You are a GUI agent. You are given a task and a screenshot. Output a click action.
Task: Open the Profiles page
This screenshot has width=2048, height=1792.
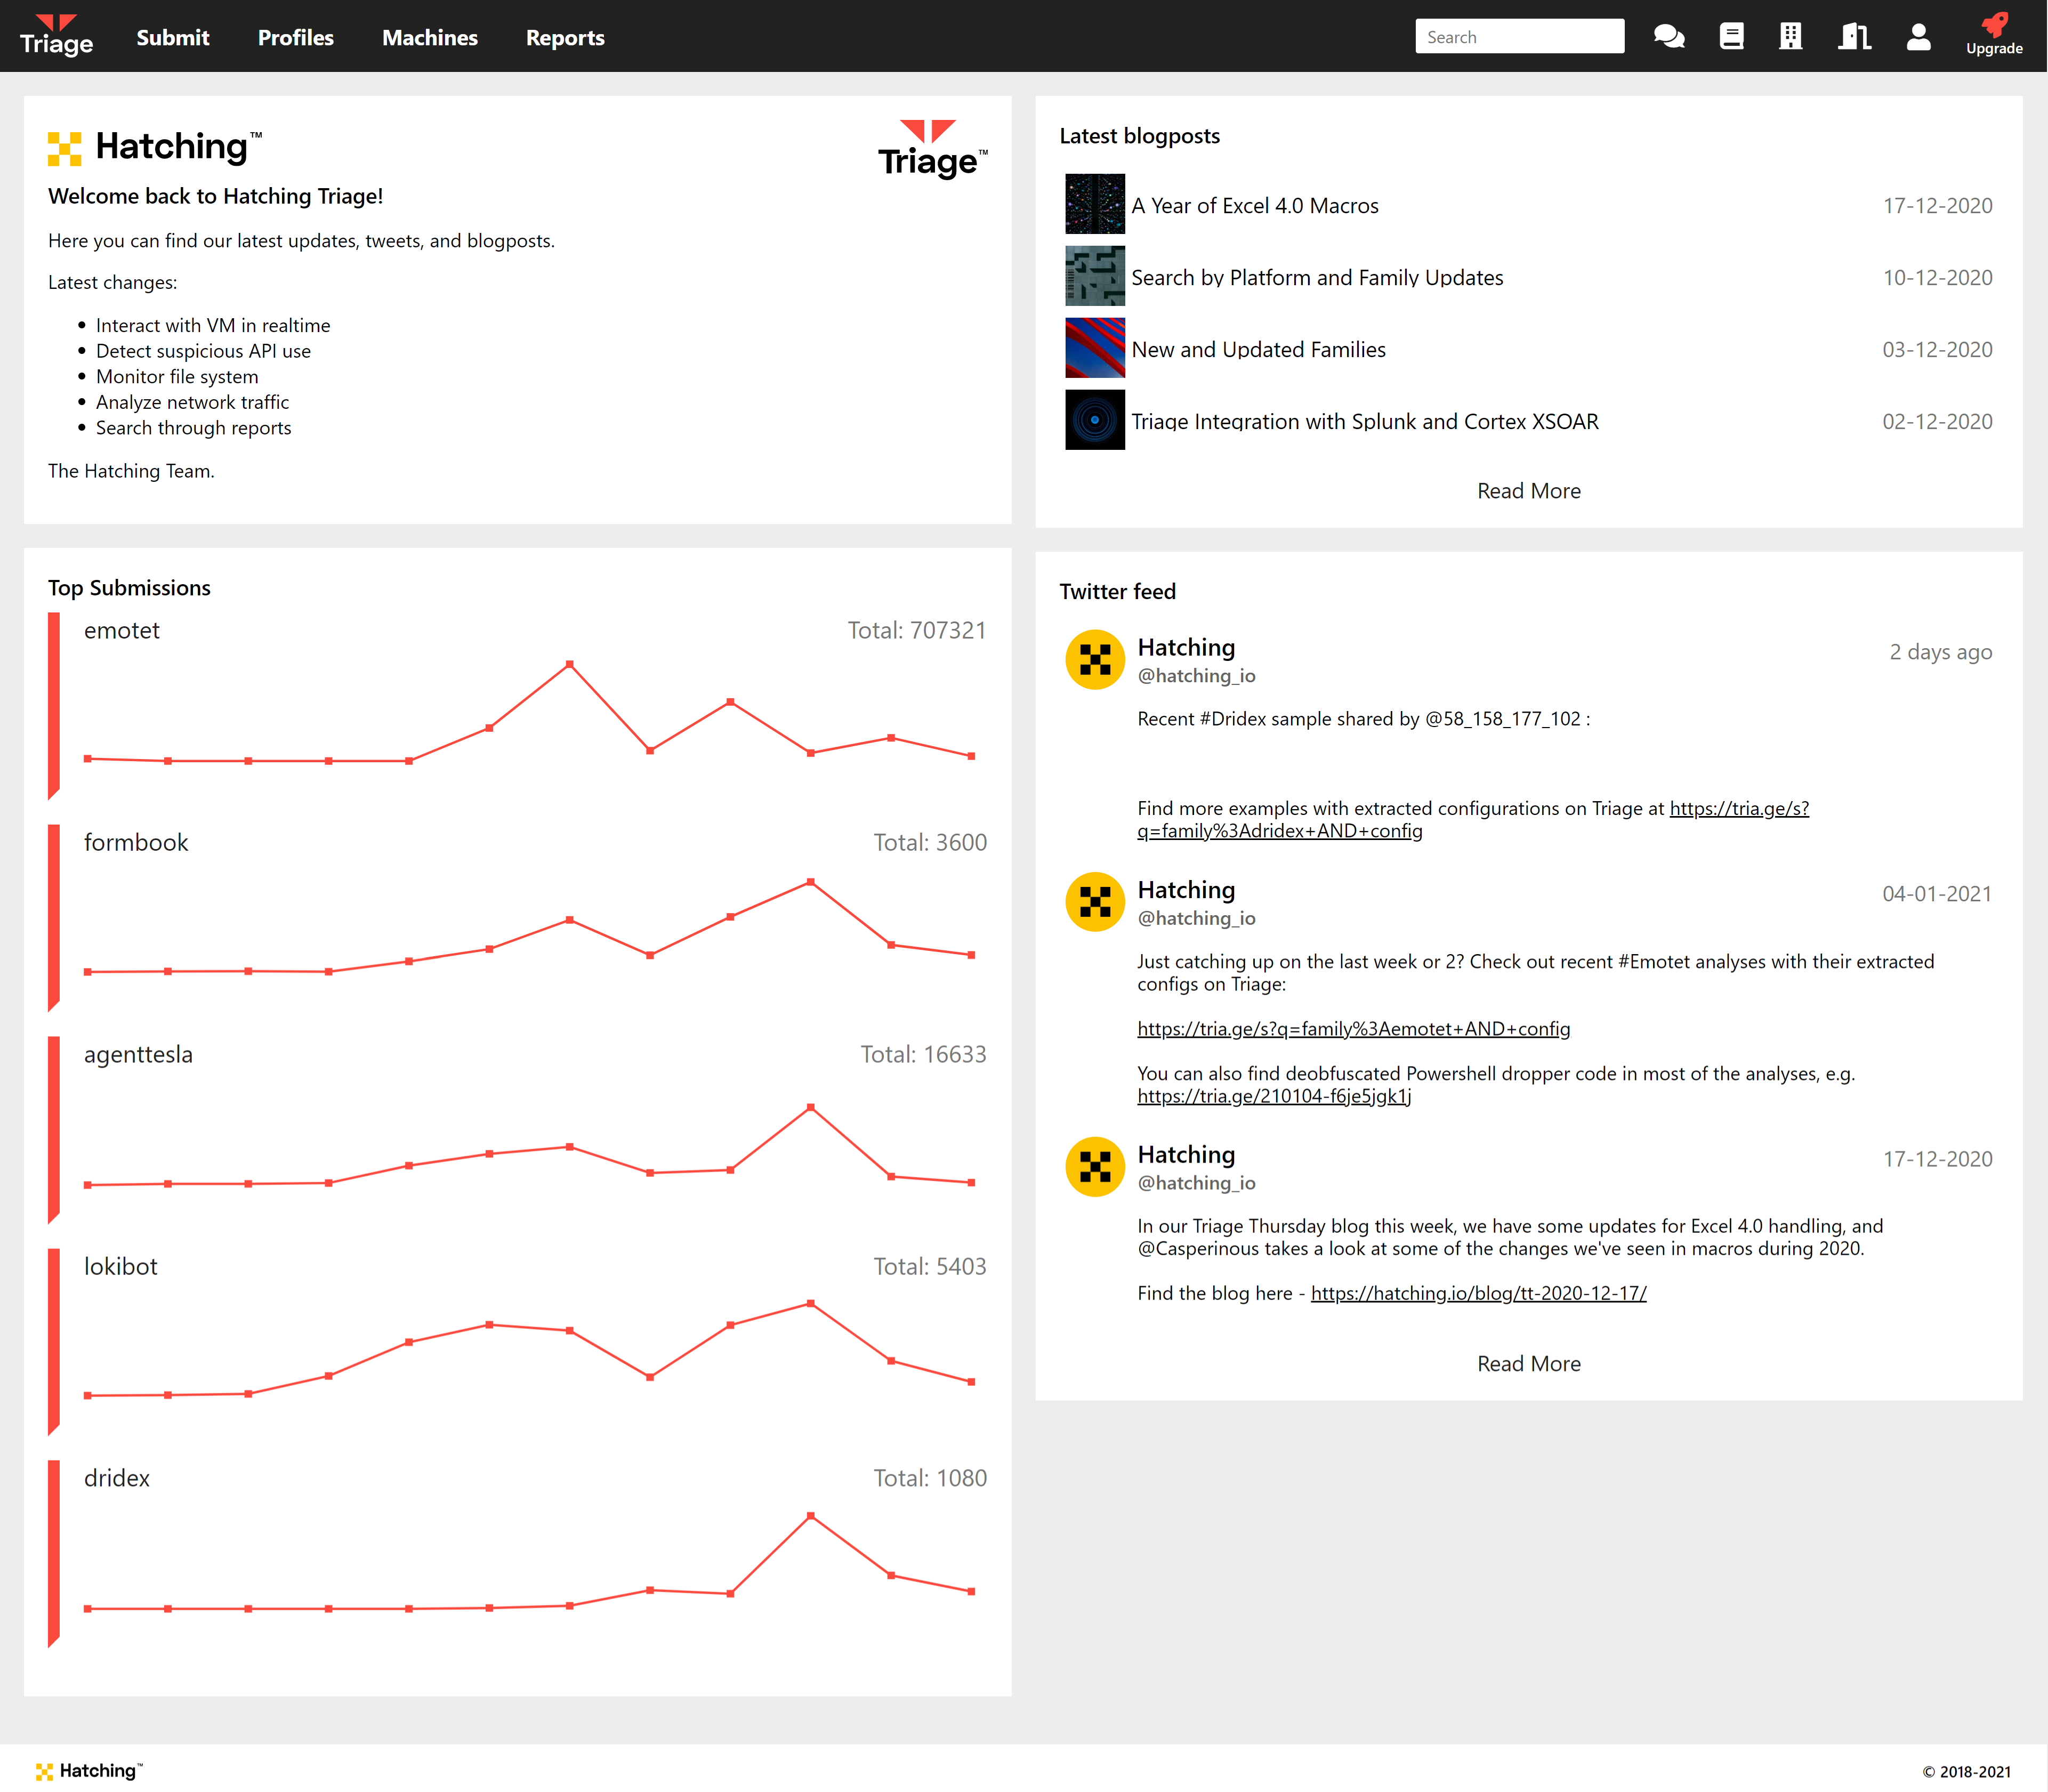296,38
